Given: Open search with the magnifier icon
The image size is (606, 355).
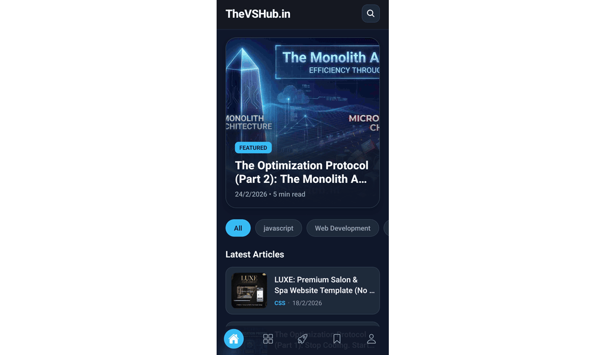Looking at the screenshot, I should pos(370,14).
